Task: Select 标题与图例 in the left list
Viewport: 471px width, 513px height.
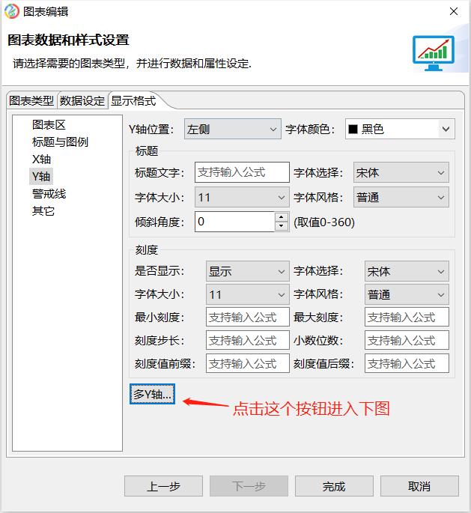Action: (x=60, y=142)
